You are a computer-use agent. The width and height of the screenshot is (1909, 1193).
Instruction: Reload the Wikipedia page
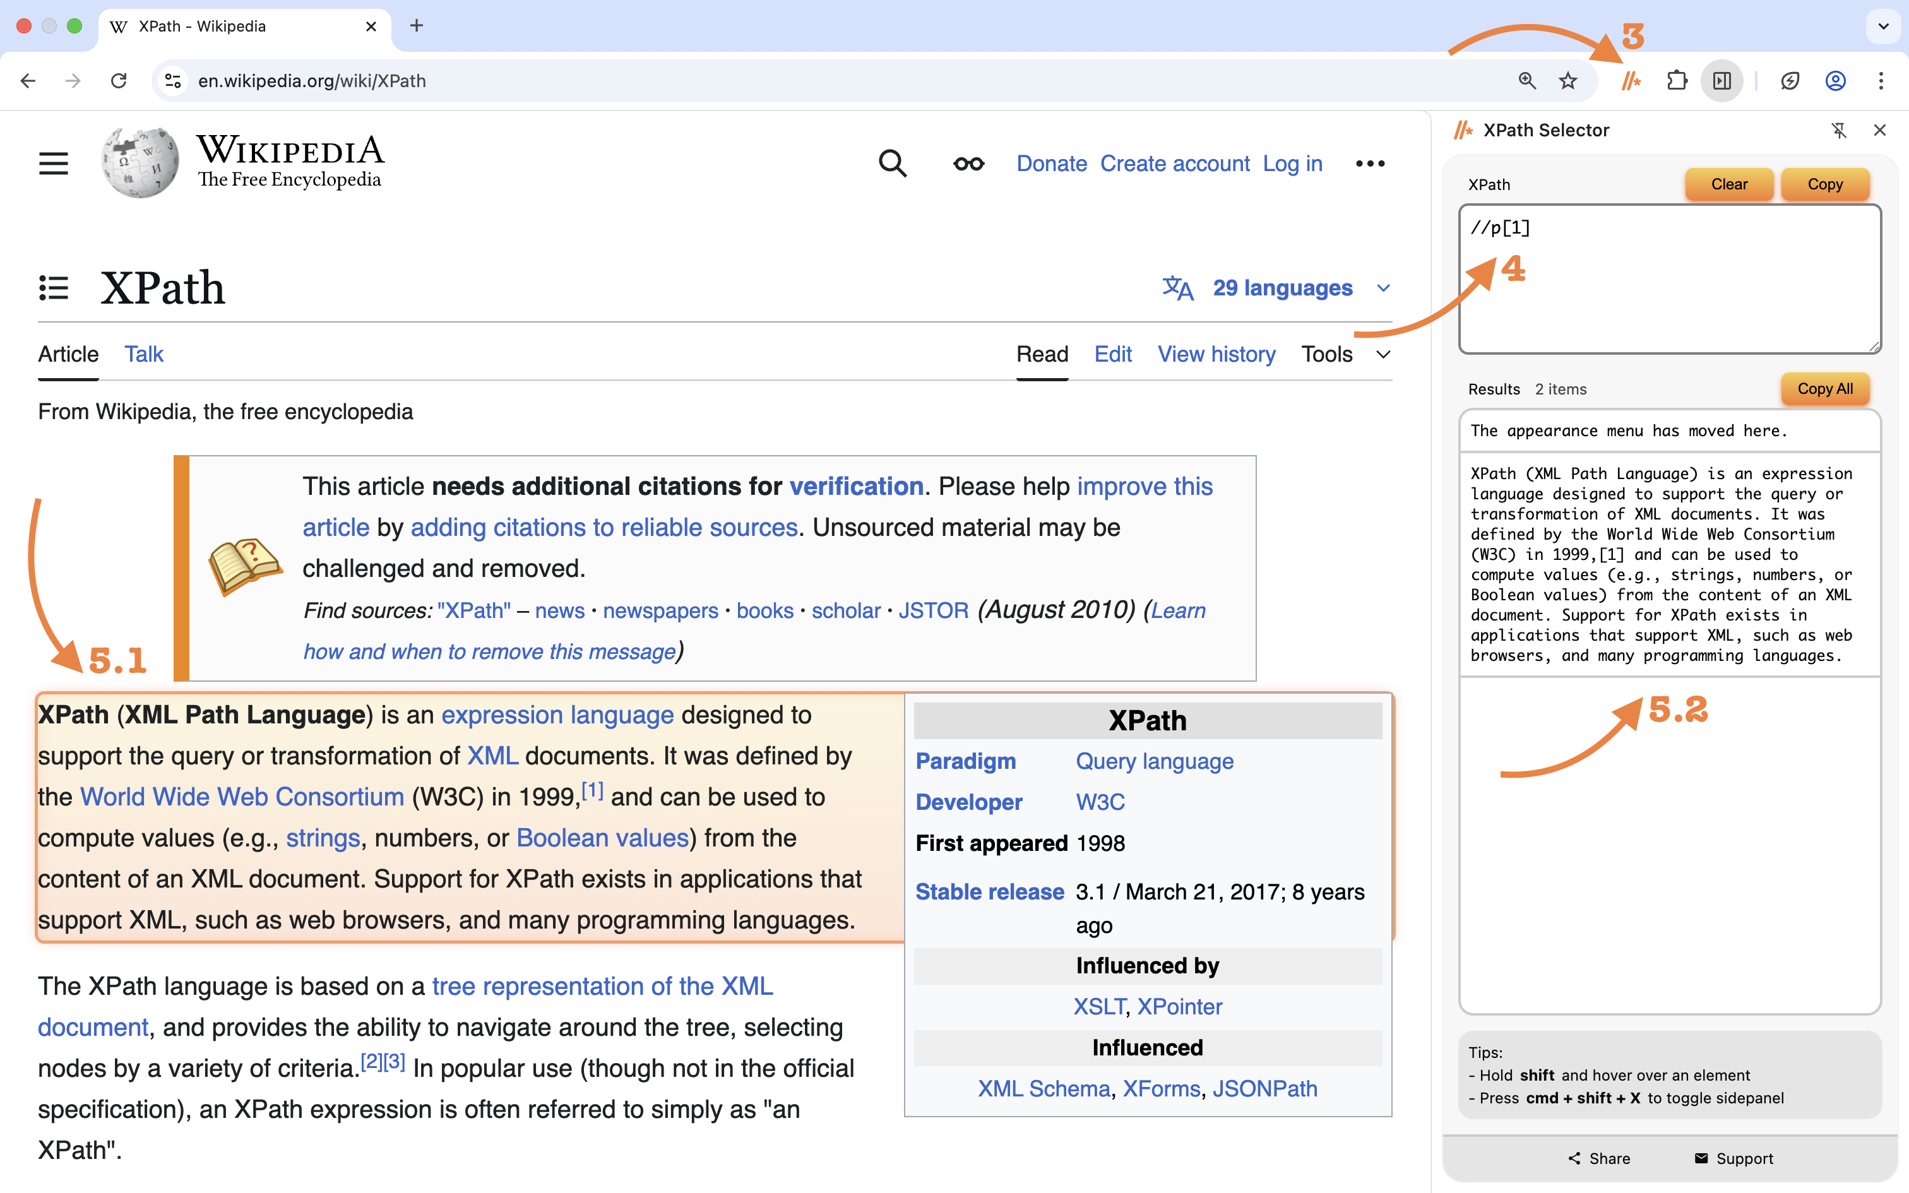[118, 81]
